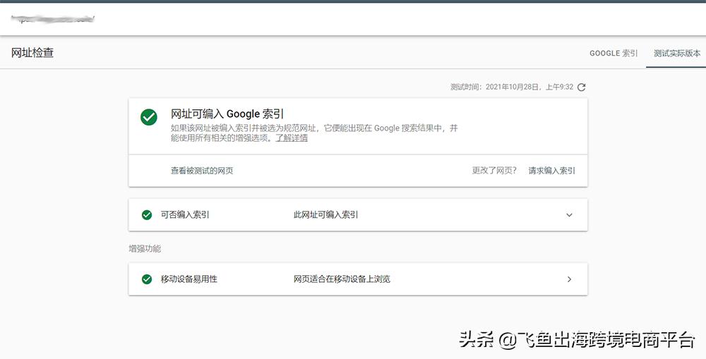
Task: Click the 移动设备易用性 row label
Action: (x=189, y=279)
